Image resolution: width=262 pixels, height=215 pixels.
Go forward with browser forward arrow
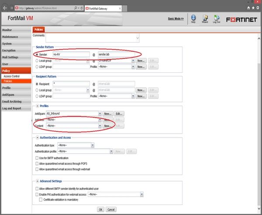tap(11, 8)
